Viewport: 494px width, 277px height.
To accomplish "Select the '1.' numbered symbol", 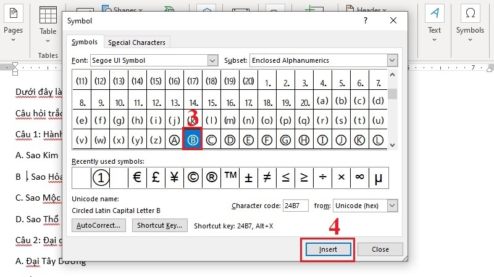I will (x=267, y=81).
